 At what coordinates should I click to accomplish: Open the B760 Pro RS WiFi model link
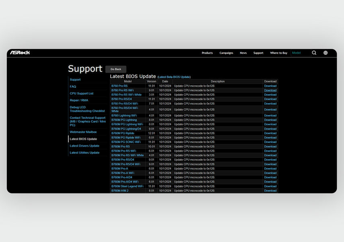pos(122,90)
